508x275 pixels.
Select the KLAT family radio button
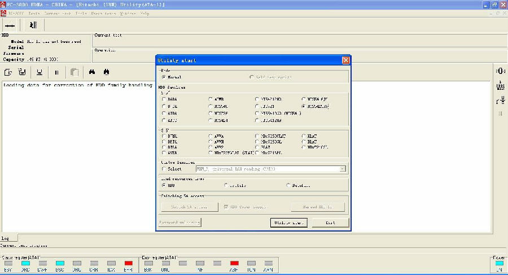point(304,136)
